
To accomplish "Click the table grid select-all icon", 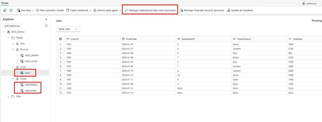I will 60,39.
